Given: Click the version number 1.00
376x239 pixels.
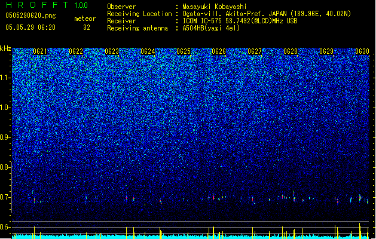Looking at the screenshot, I should (81, 5).
